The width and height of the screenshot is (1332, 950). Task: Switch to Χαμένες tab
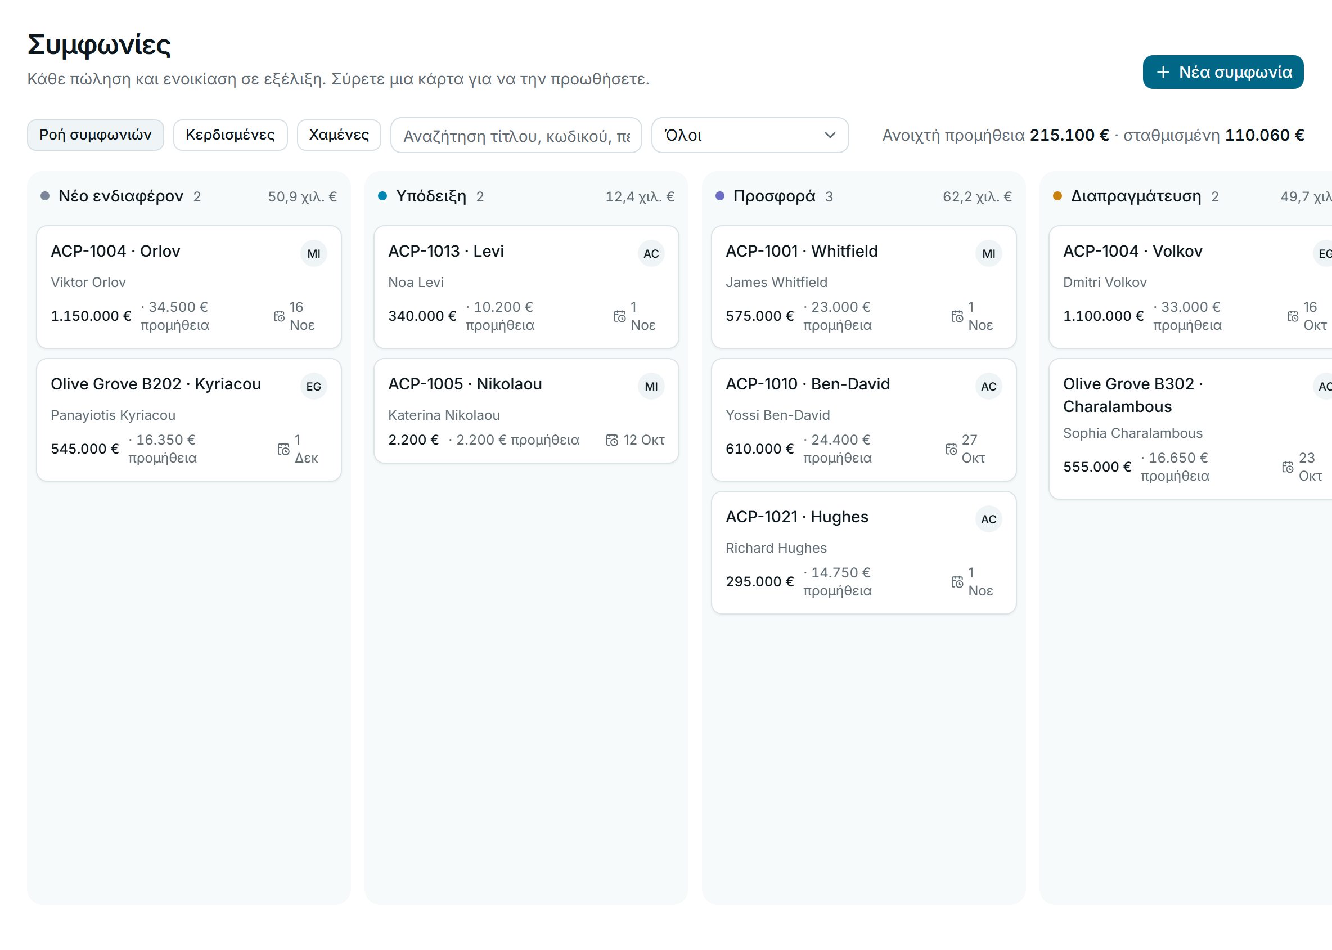[339, 135]
